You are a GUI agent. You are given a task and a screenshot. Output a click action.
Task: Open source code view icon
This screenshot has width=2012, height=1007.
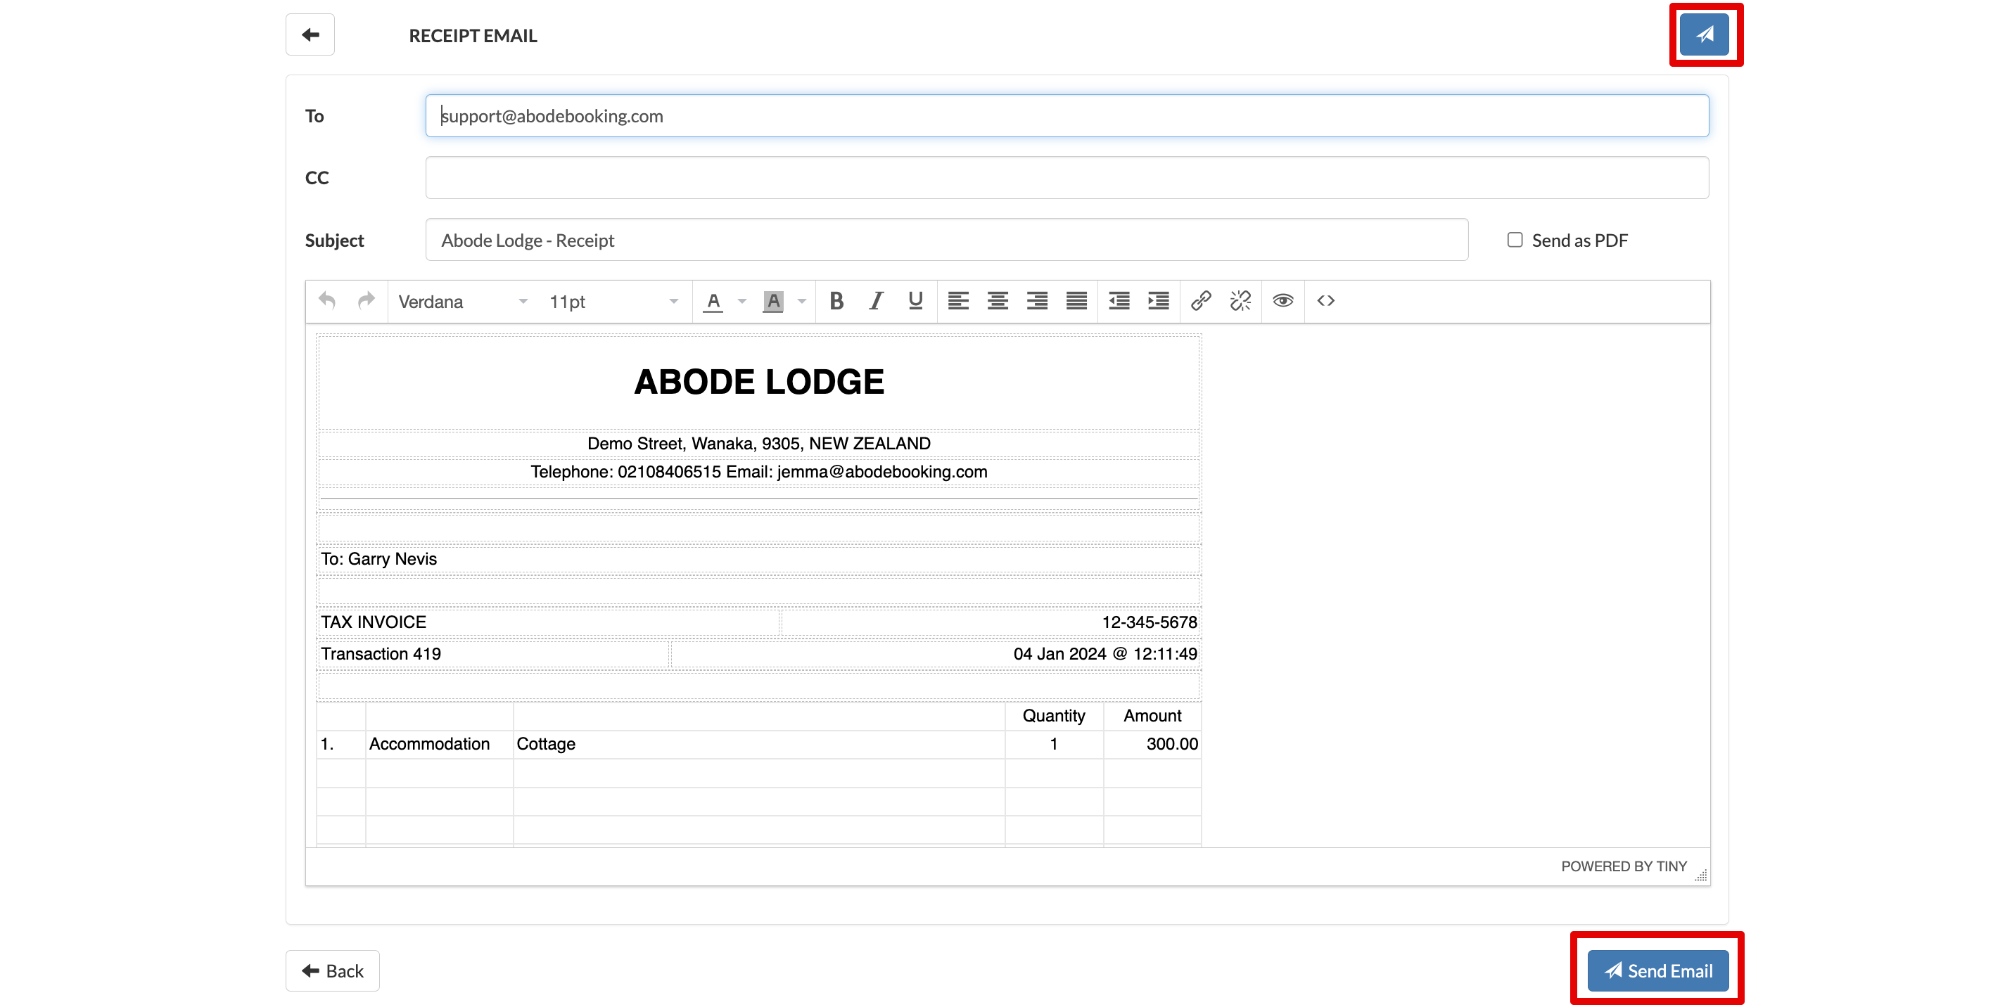1325,301
